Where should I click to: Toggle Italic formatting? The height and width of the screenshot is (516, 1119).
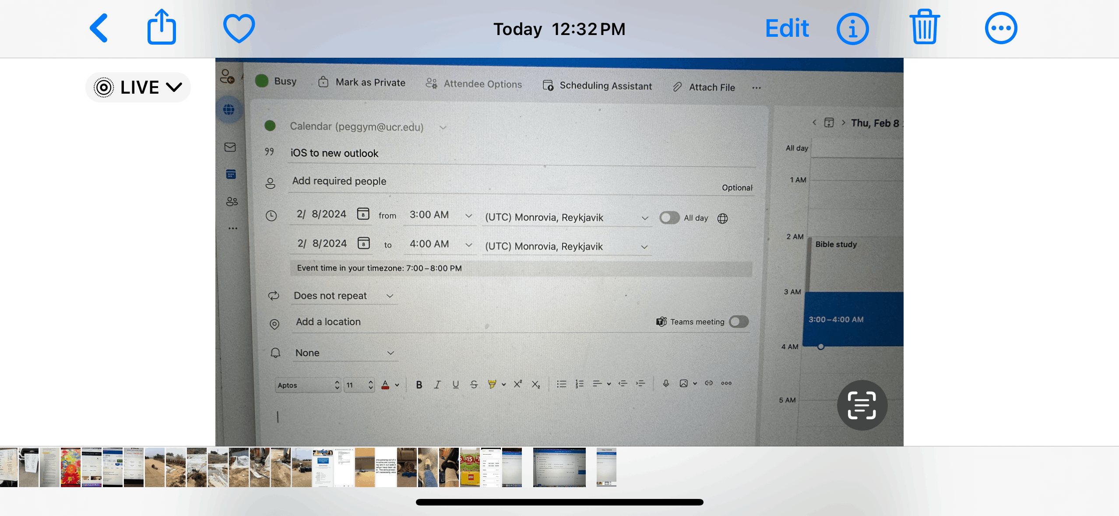tap(437, 384)
